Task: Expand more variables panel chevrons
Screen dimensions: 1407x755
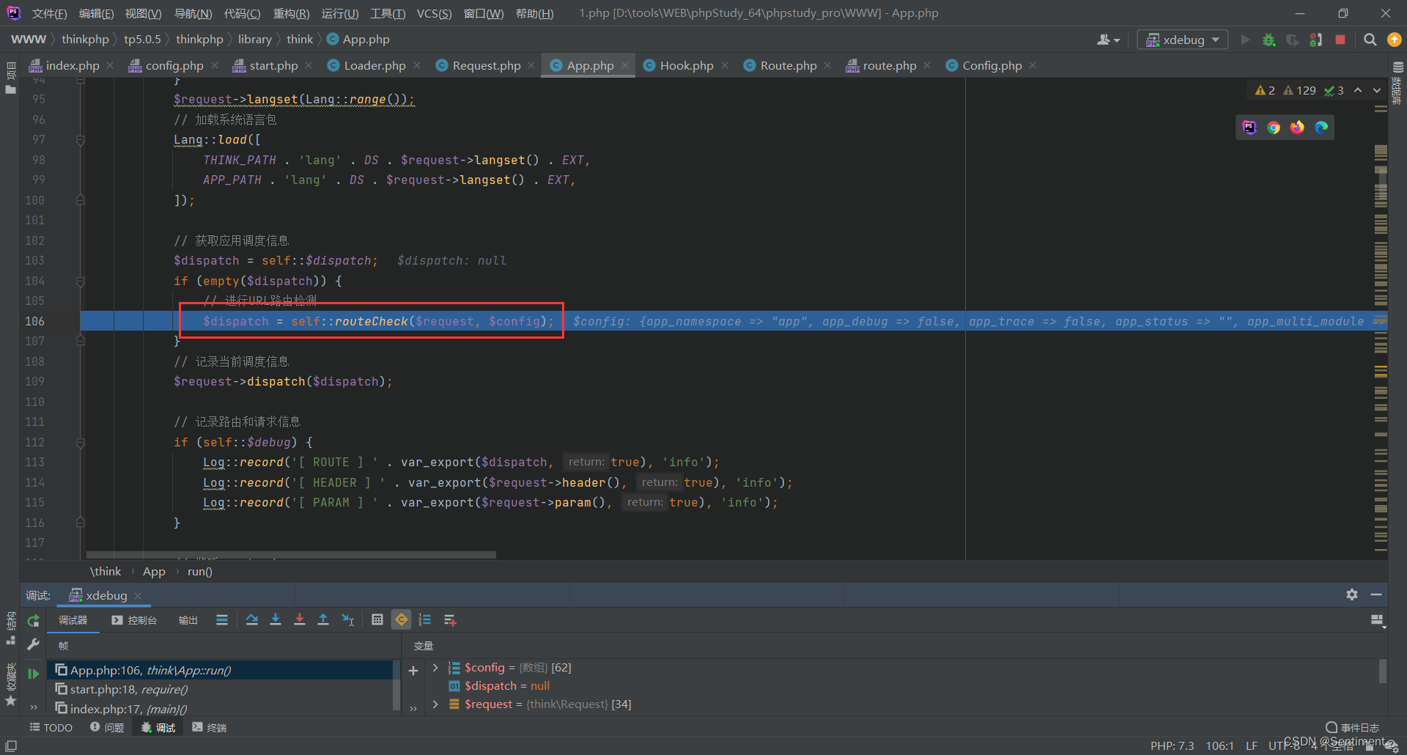Action: click(413, 708)
